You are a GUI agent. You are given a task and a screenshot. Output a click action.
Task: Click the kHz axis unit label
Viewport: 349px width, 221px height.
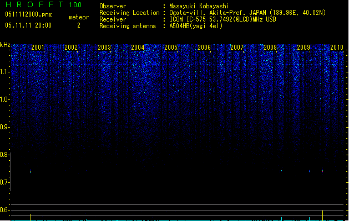pyautogui.click(x=5, y=45)
